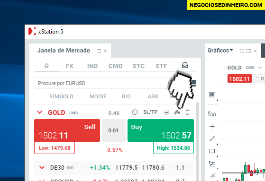The width and height of the screenshot is (265, 181).
Task: Switch to the CMD tab
Action: [x=115, y=66]
